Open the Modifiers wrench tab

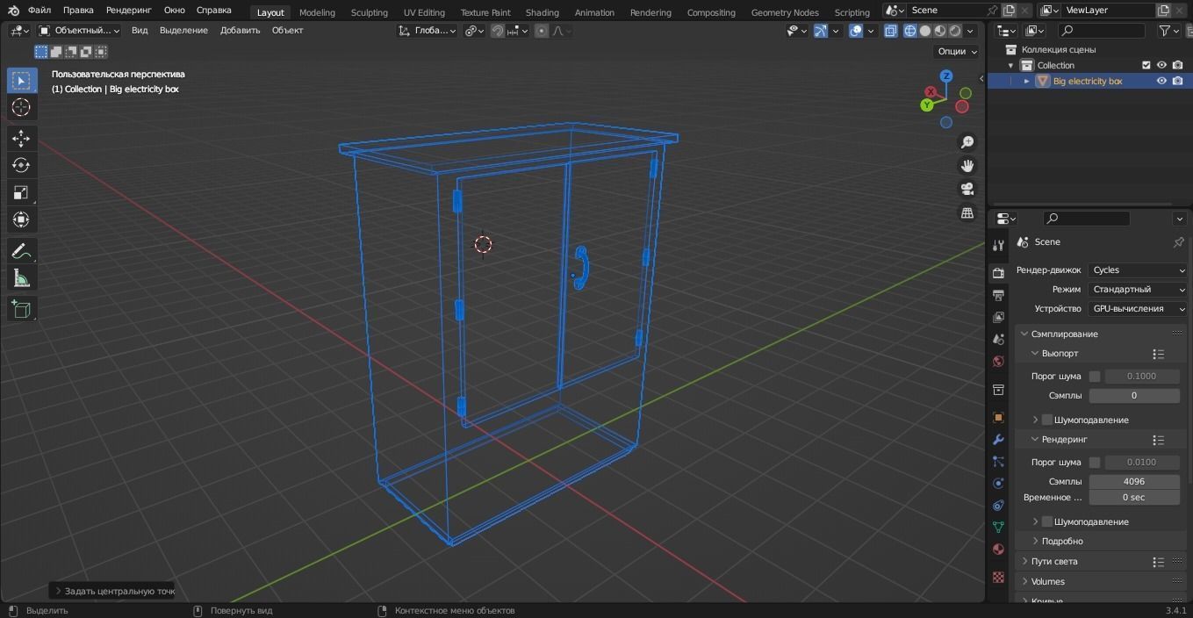coord(998,440)
